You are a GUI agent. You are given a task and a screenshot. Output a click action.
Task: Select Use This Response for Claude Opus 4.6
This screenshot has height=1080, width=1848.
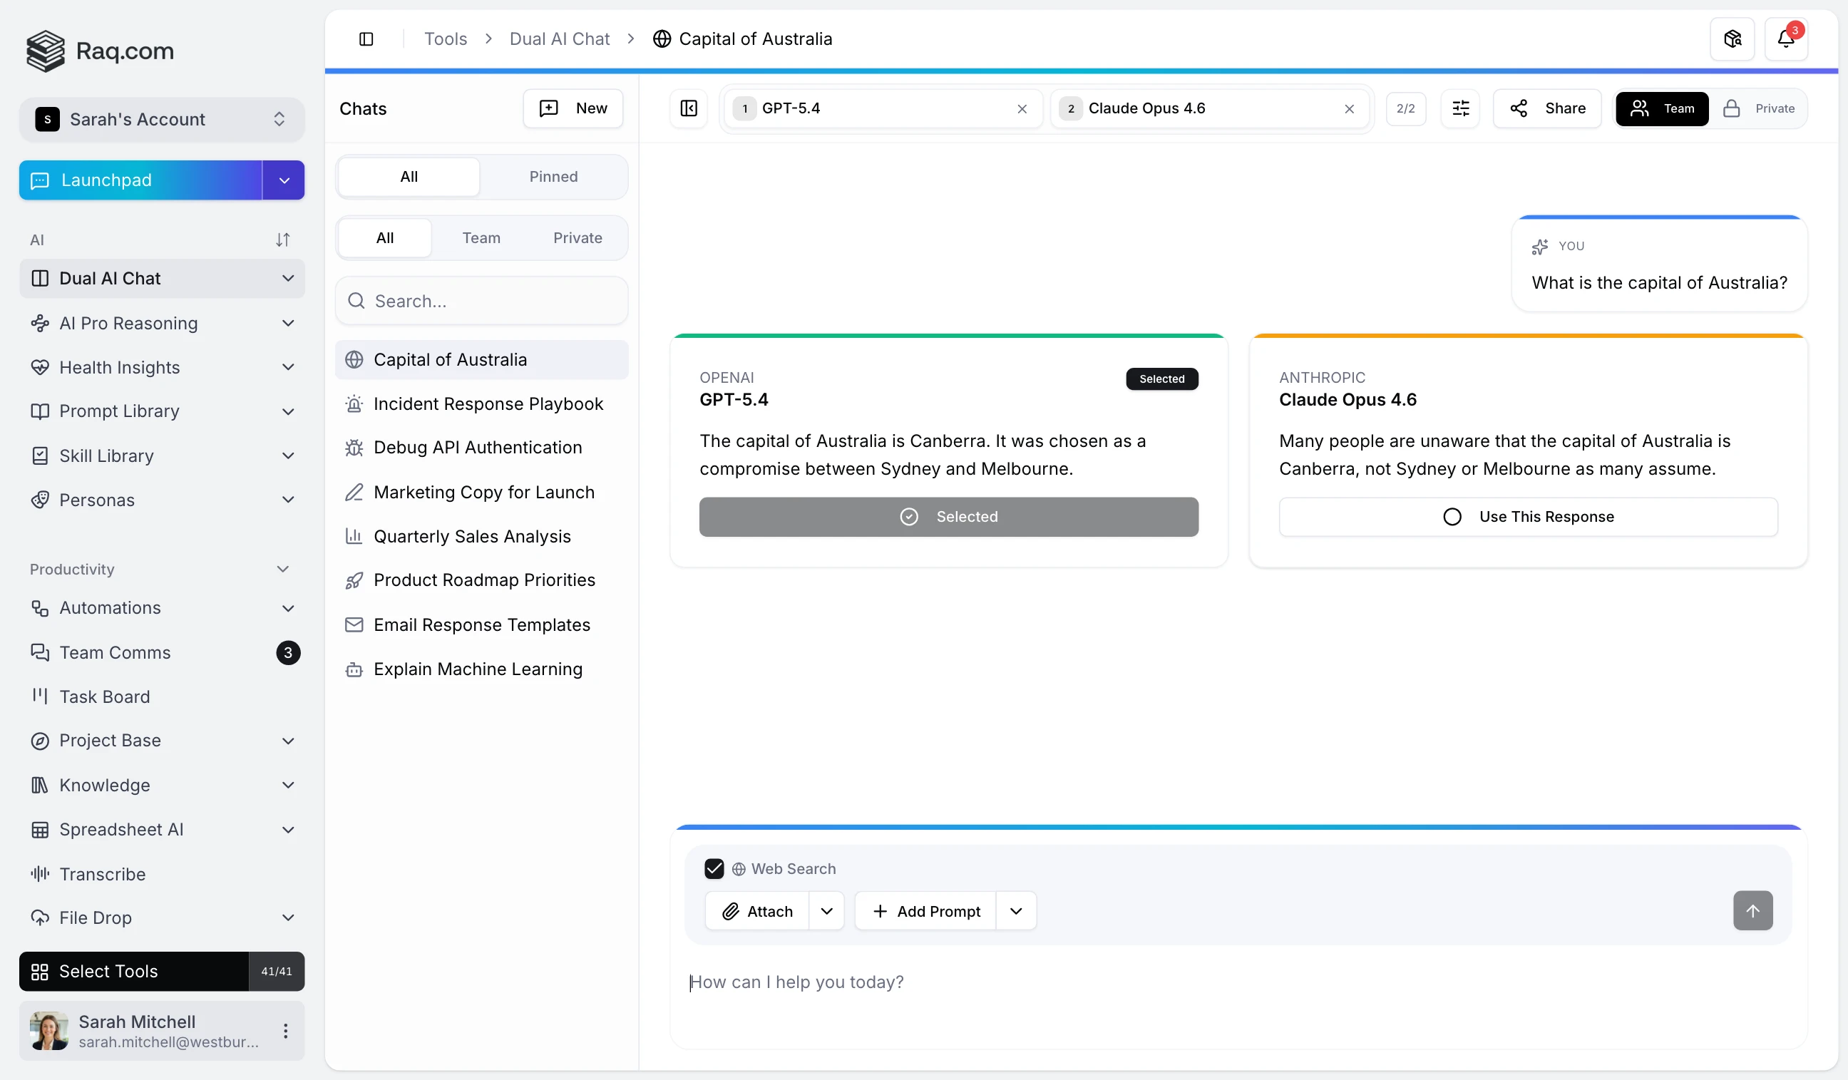pos(1528,517)
